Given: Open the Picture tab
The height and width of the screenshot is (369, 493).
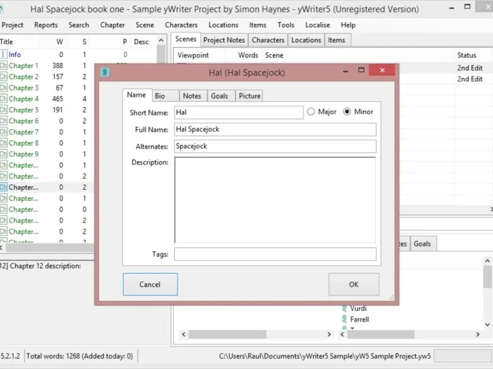Looking at the screenshot, I should click(x=250, y=96).
